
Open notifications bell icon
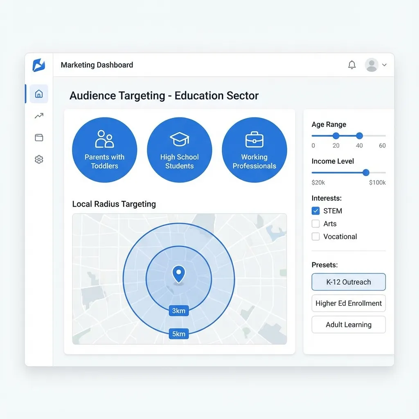pos(352,65)
